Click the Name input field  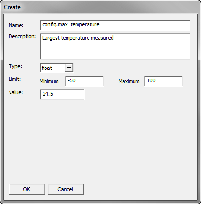[x=115, y=25]
